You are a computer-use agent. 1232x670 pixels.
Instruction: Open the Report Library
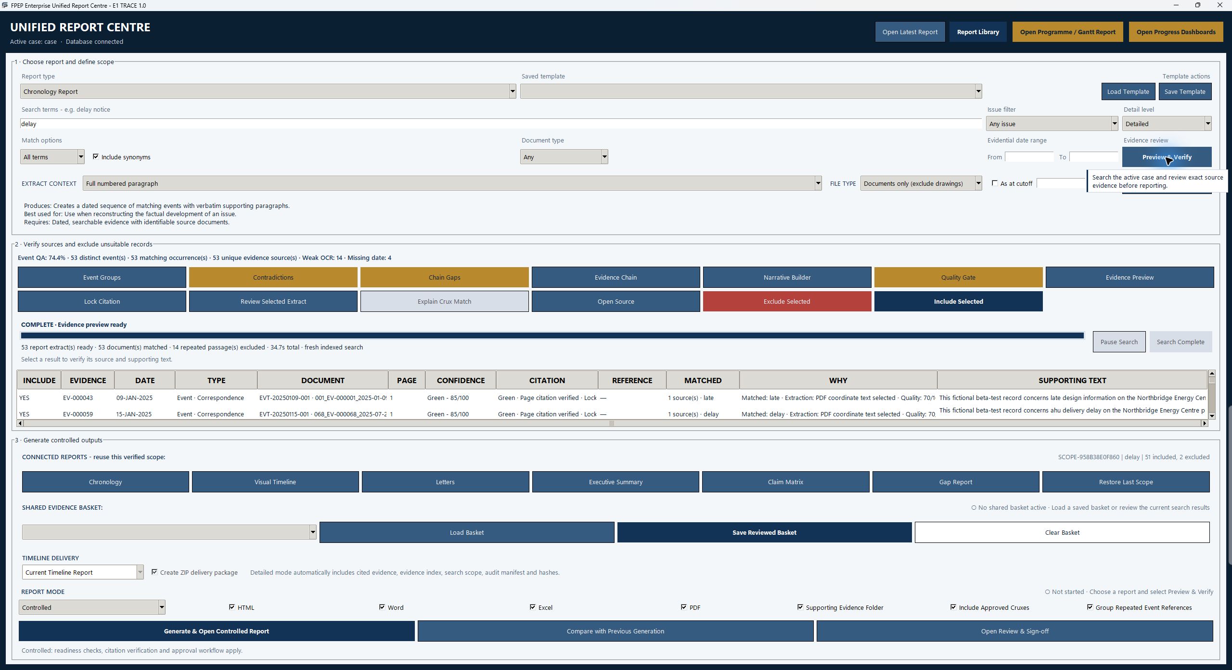coord(977,32)
